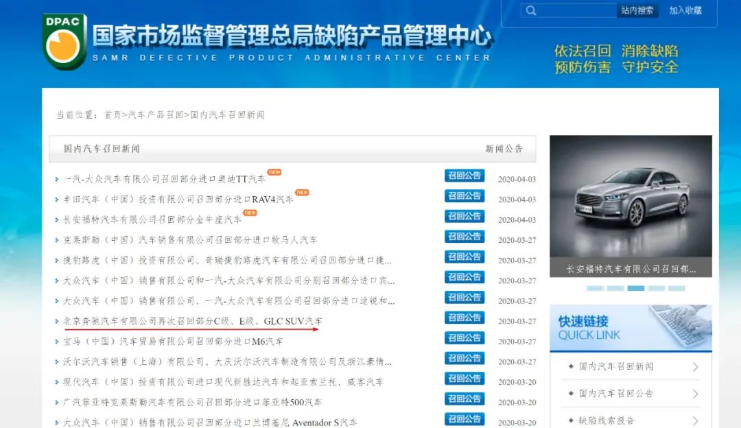Click the search magnifier icon
This screenshot has width=741, height=428.
[530, 10]
